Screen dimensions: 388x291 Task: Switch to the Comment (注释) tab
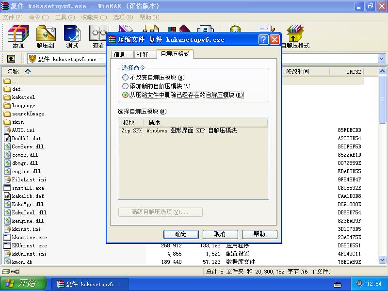pyautogui.click(x=145, y=54)
